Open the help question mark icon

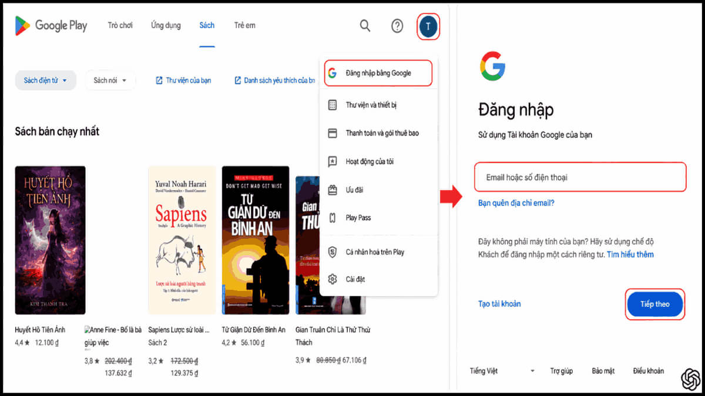(398, 26)
